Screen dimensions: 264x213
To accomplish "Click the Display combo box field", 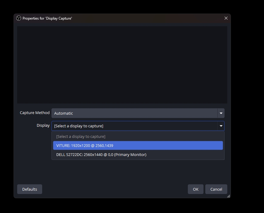I will tap(134, 126).
